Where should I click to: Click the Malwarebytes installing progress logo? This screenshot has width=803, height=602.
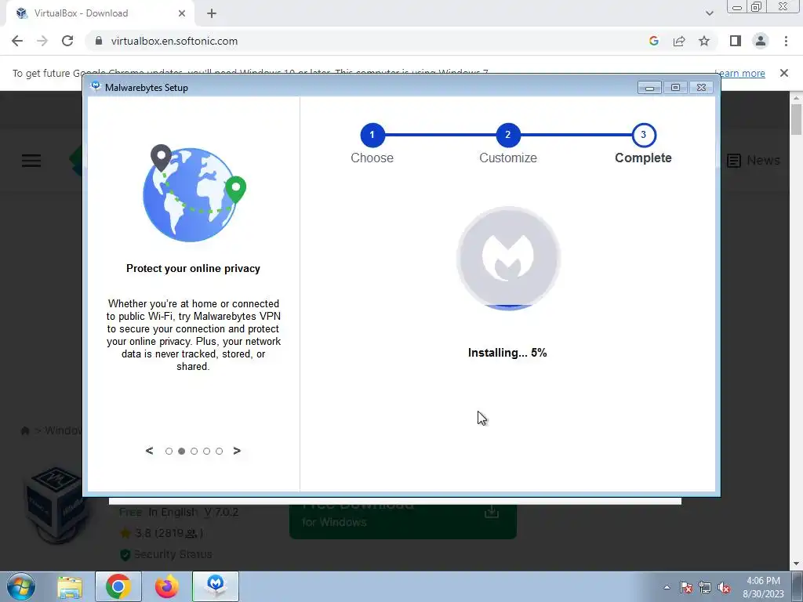point(508,258)
